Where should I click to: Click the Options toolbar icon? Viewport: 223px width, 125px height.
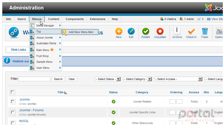219,31
